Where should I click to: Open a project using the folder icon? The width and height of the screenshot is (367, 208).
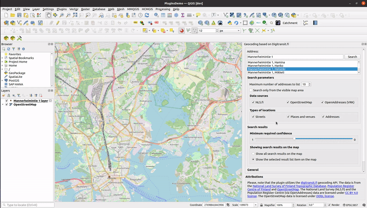pyautogui.click(x=13, y=15)
